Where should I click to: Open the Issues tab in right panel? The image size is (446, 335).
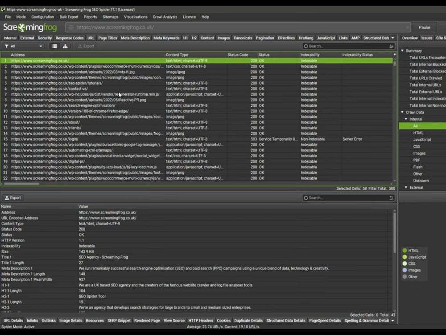tap(427, 38)
